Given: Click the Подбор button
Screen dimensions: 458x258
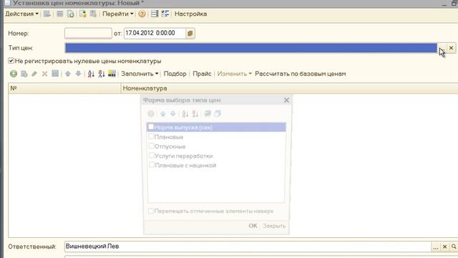Looking at the screenshot, I should coord(175,74).
